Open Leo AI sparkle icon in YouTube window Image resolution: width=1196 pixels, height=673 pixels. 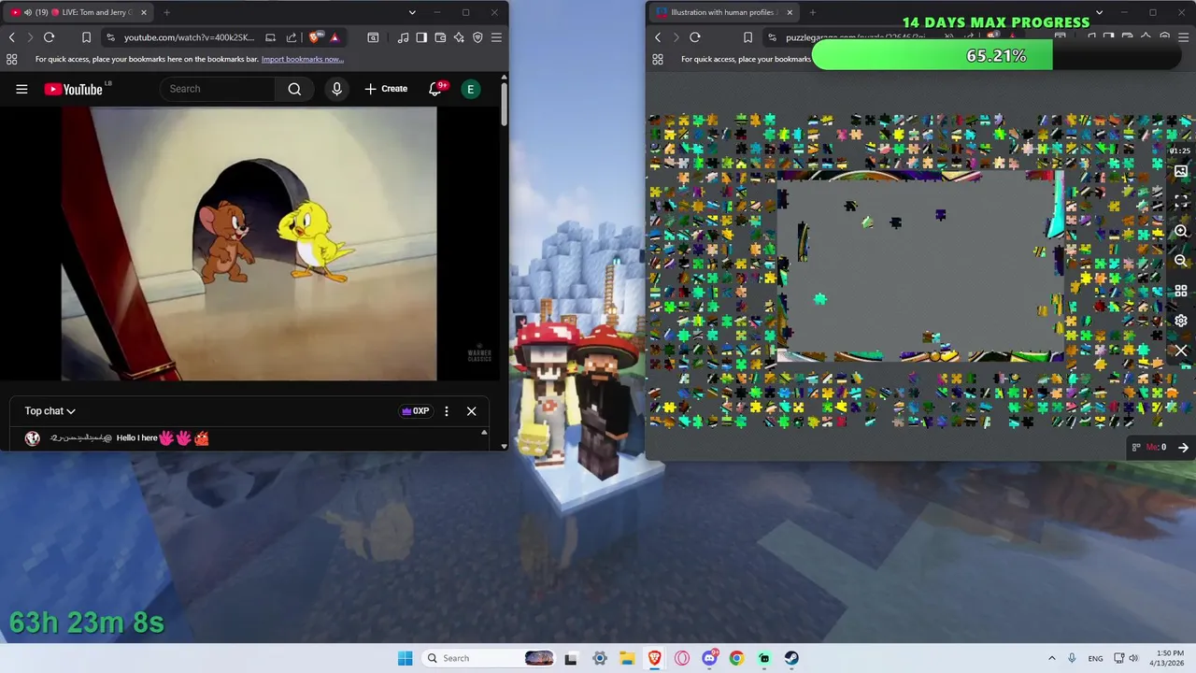[459, 37]
